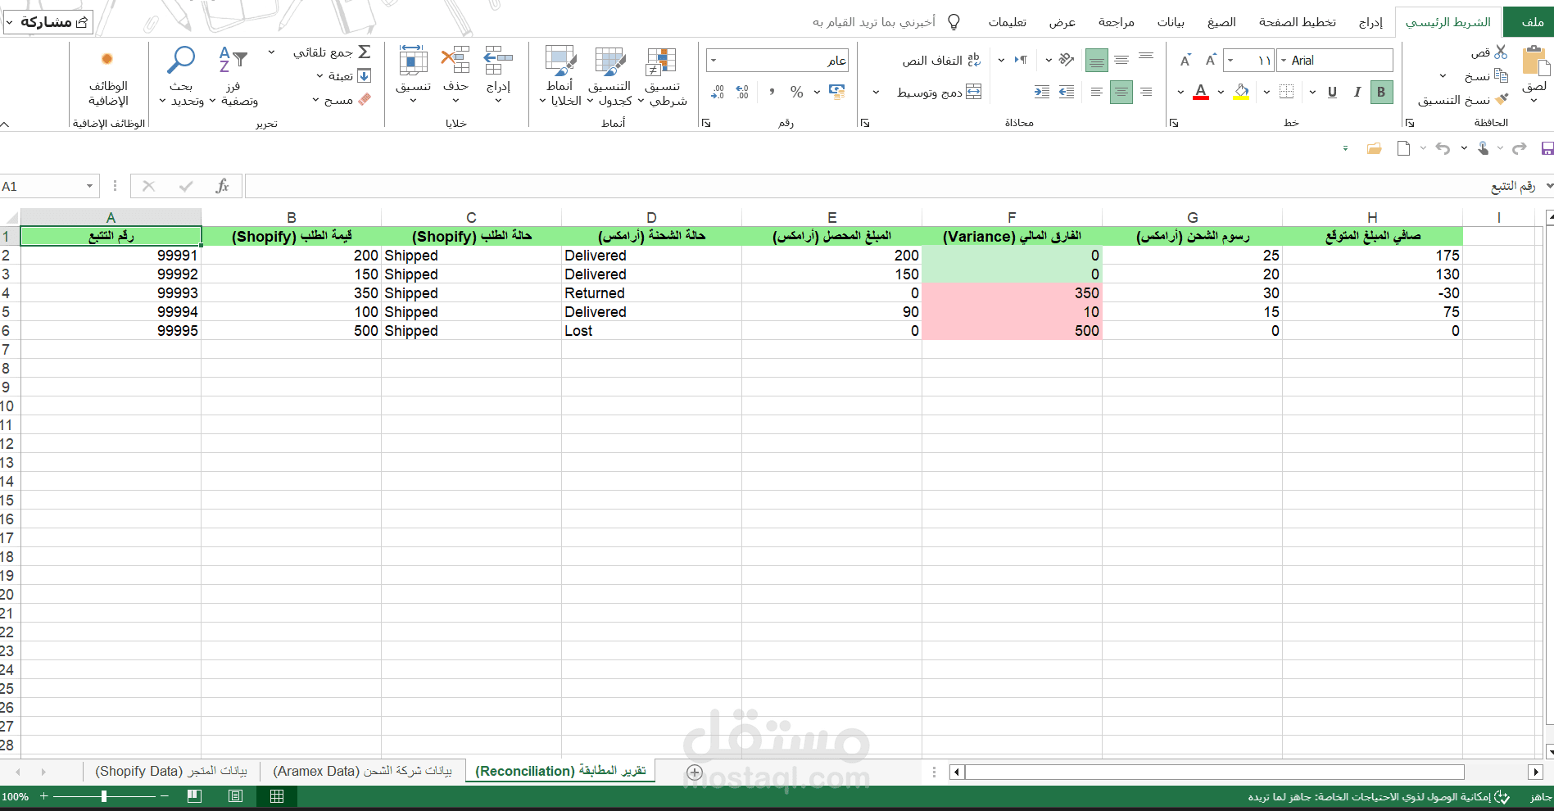Click the red font color A icon

[1201, 92]
